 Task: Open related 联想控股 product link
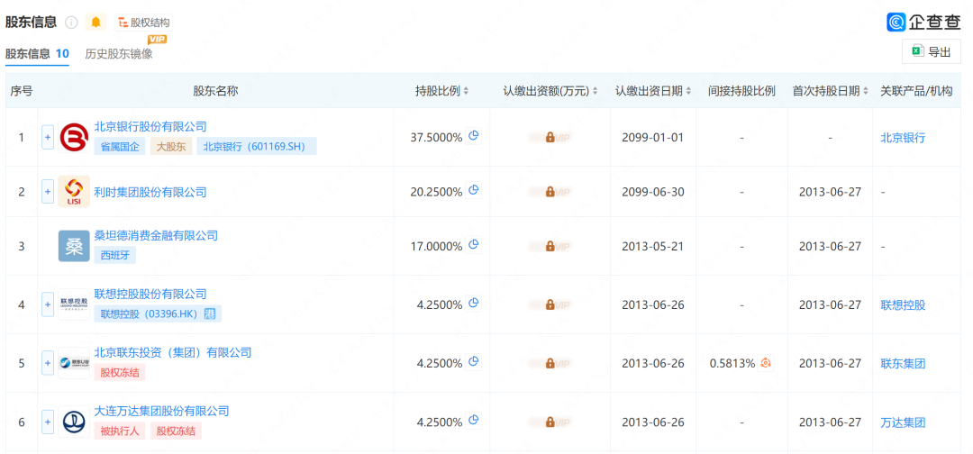pyautogui.click(x=903, y=305)
